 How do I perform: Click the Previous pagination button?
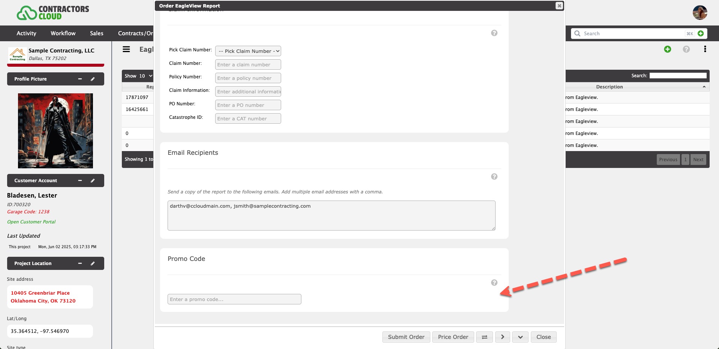click(668, 159)
